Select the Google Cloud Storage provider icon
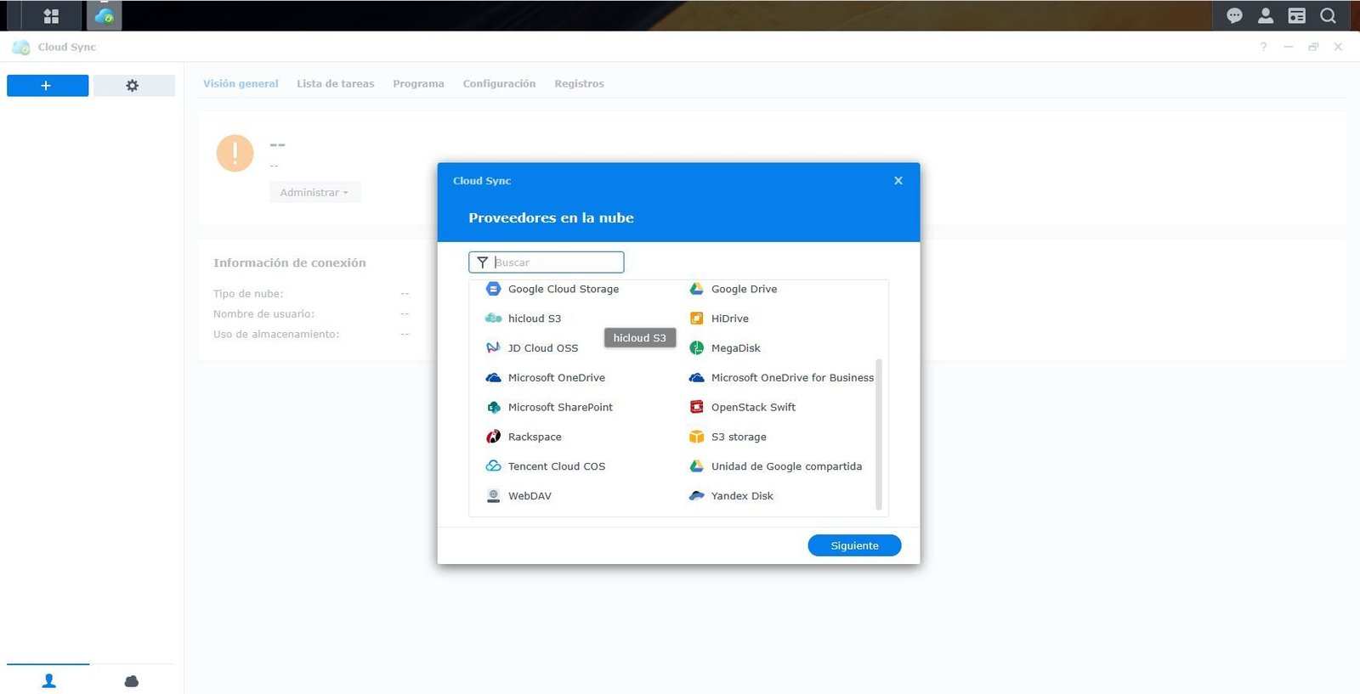 pos(493,289)
